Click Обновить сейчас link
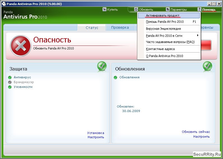The image size is (223, 159). tap(196, 132)
